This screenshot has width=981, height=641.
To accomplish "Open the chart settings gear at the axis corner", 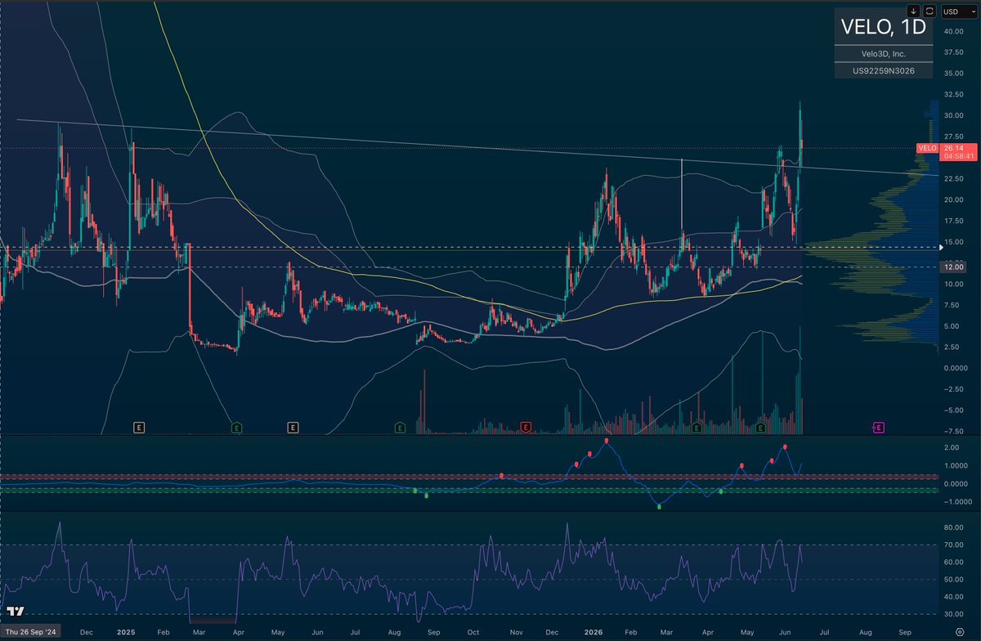I will coord(959,633).
